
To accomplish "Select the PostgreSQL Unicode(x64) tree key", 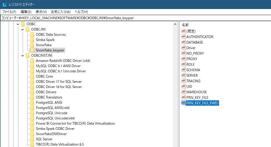I will (55, 118).
